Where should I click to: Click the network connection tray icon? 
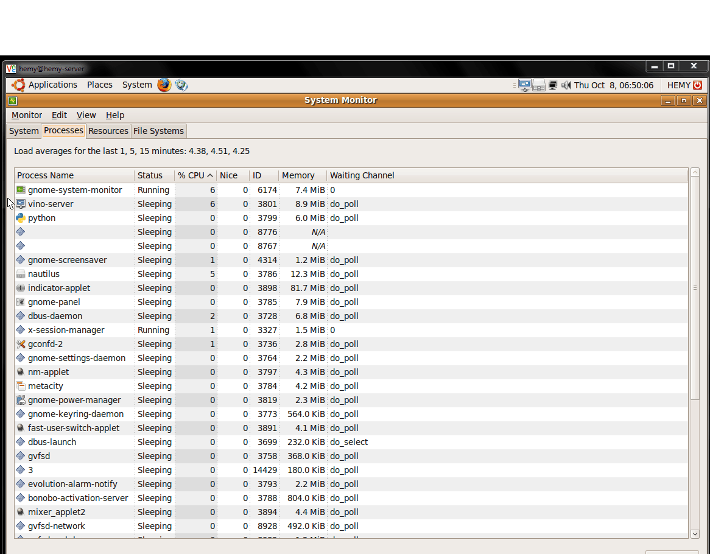[553, 85]
